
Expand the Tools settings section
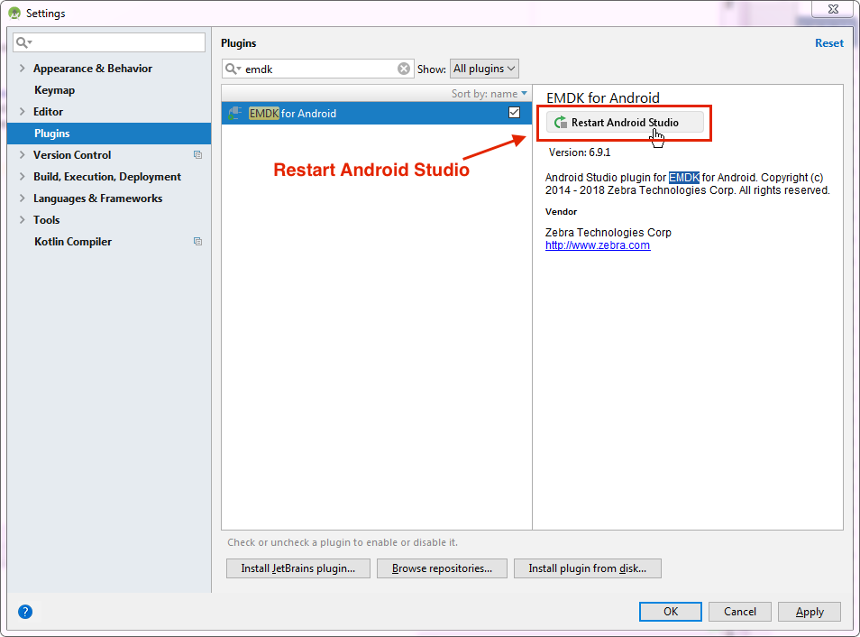click(x=22, y=219)
